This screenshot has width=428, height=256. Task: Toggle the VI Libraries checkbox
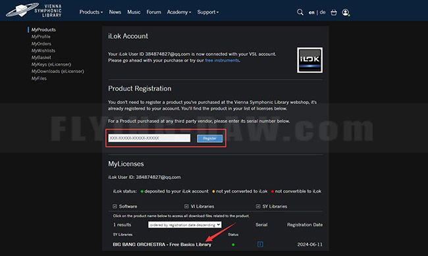point(186,207)
